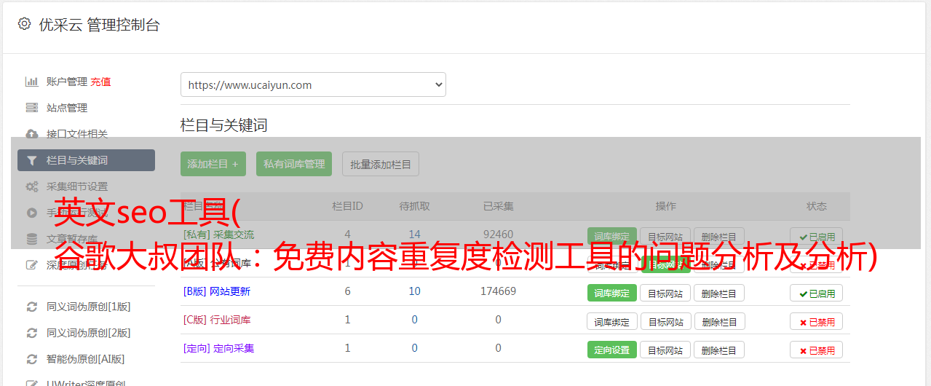Viewport: 931px width, 386px height.
Task: Click the edit icon for 深度原创训练
Action: click(x=32, y=265)
